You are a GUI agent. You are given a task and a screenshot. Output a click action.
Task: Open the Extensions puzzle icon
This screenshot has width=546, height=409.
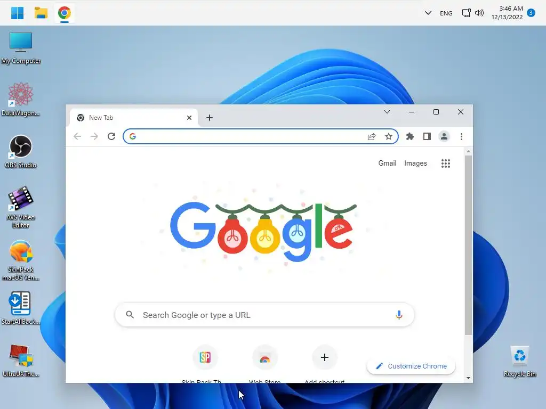(x=410, y=136)
